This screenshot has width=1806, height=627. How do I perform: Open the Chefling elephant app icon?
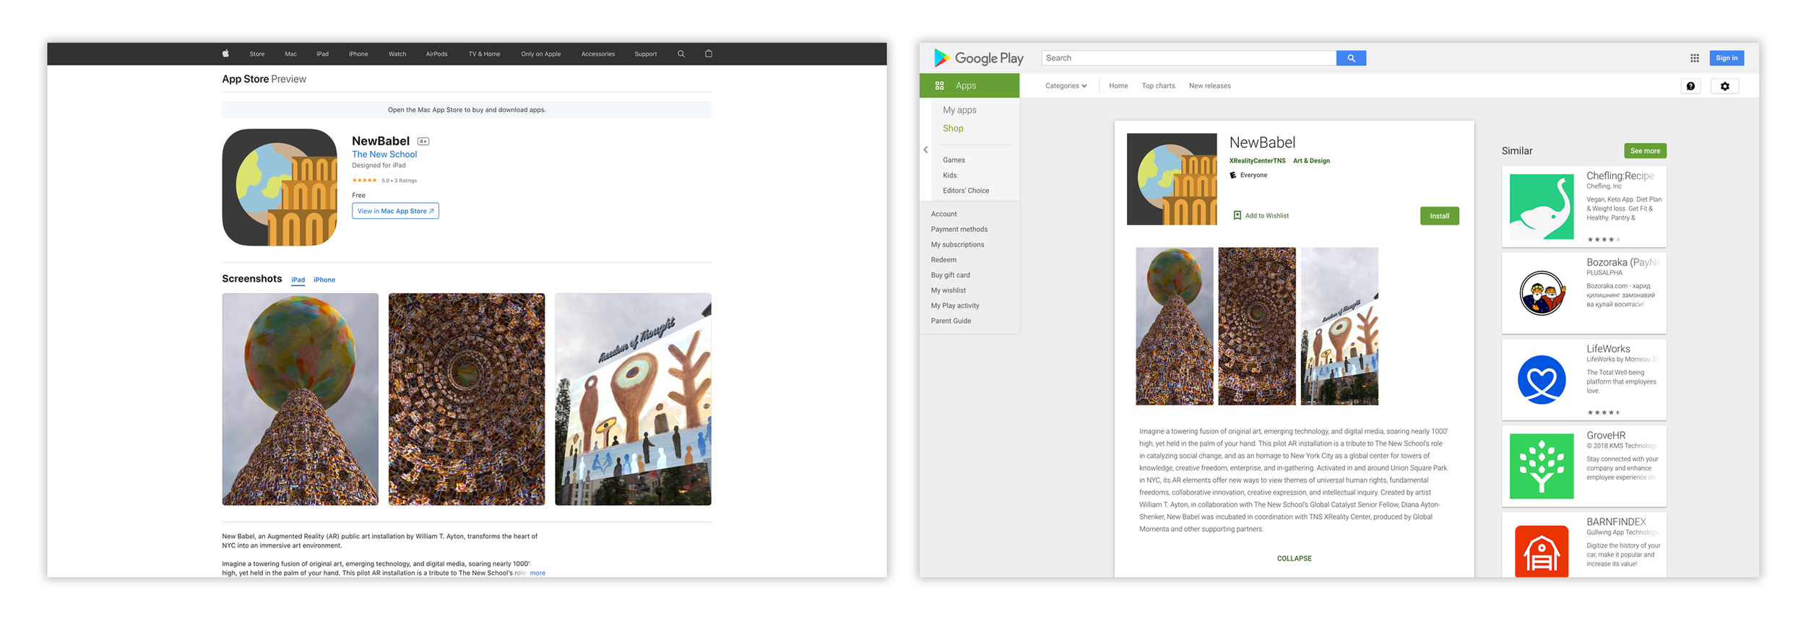point(1542,207)
